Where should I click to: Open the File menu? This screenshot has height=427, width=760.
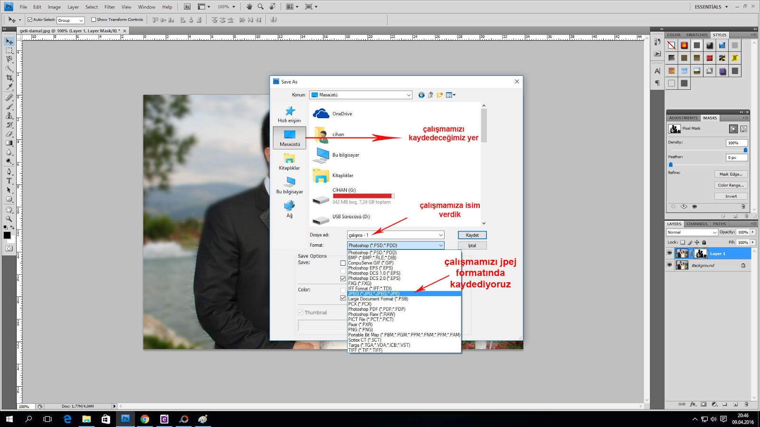click(x=23, y=7)
